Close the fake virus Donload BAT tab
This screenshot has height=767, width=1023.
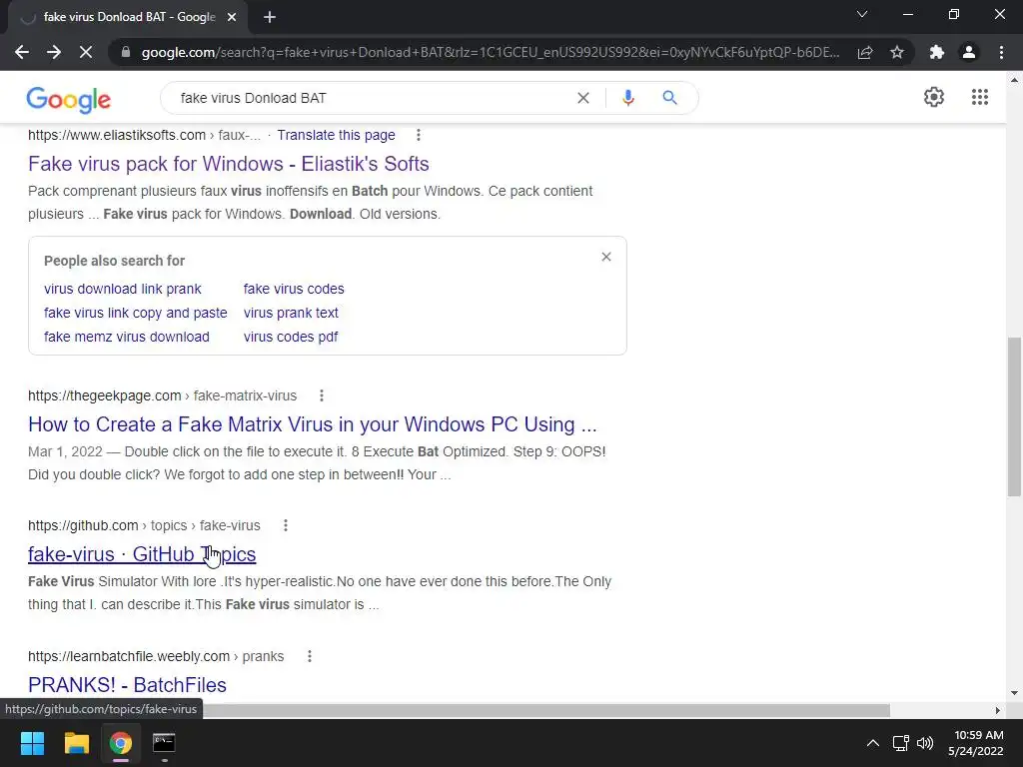click(232, 18)
